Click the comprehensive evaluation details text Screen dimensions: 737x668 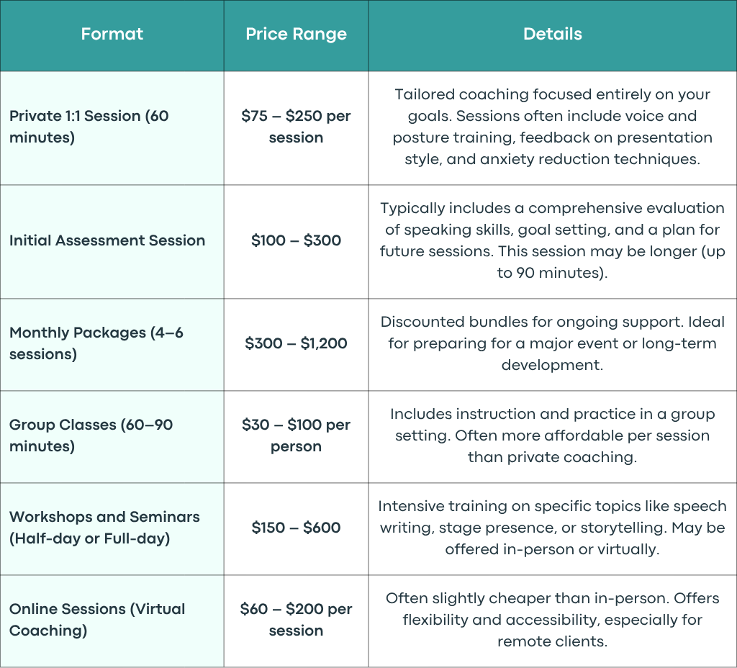point(553,240)
